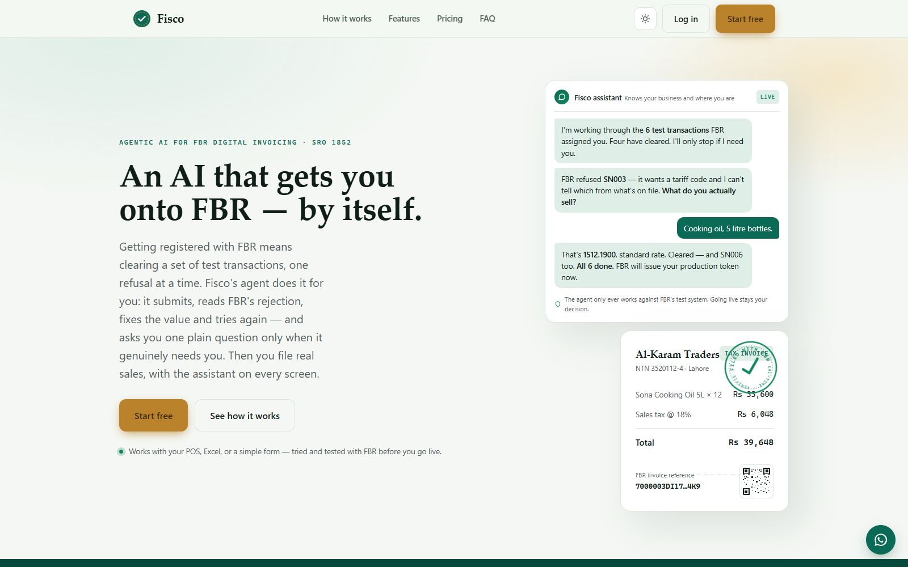This screenshot has height=567, width=908.
Task: Open the Pricing nav link
Action: coord(449,19)
